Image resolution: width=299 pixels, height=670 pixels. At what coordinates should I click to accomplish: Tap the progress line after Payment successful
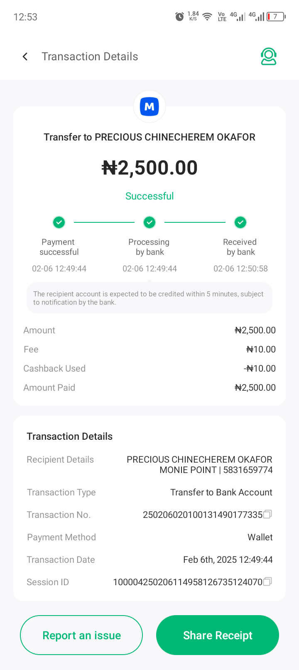pos(104,222)
